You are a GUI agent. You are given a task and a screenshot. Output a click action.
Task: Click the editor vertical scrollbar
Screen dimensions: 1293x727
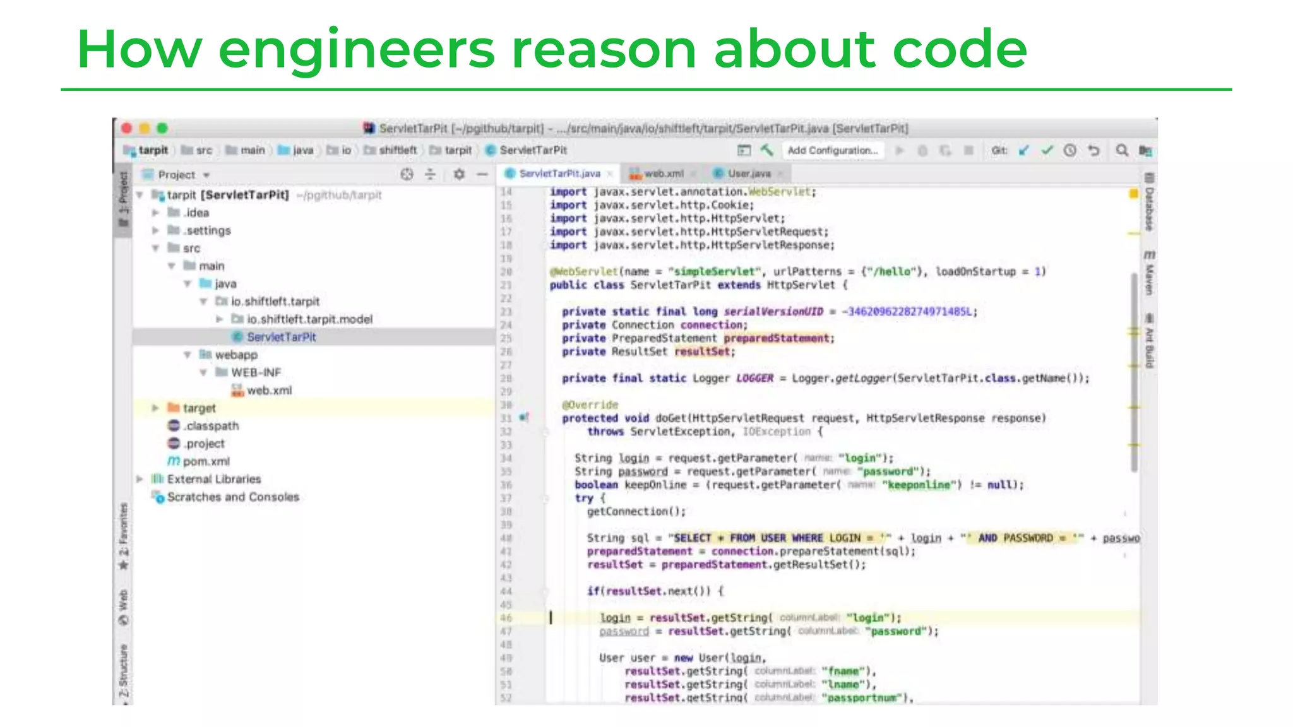(x=1134, y=372)
